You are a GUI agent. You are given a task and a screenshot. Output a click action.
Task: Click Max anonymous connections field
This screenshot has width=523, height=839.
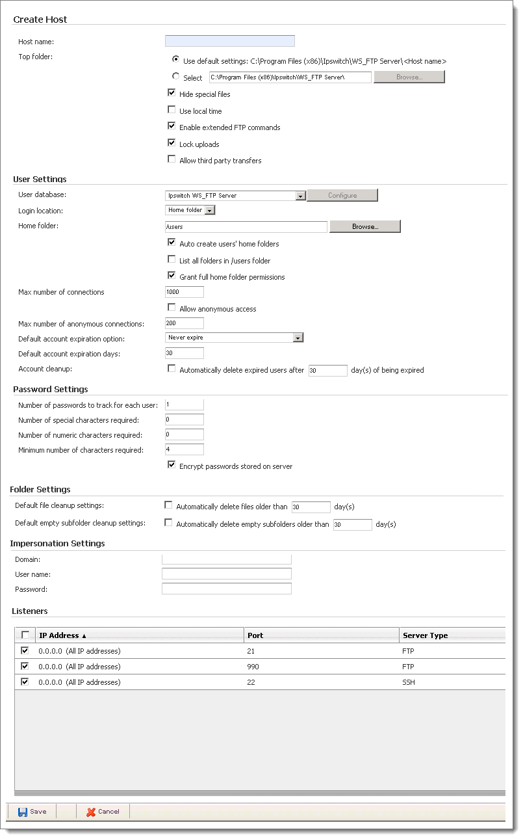[x=185, y=323]
